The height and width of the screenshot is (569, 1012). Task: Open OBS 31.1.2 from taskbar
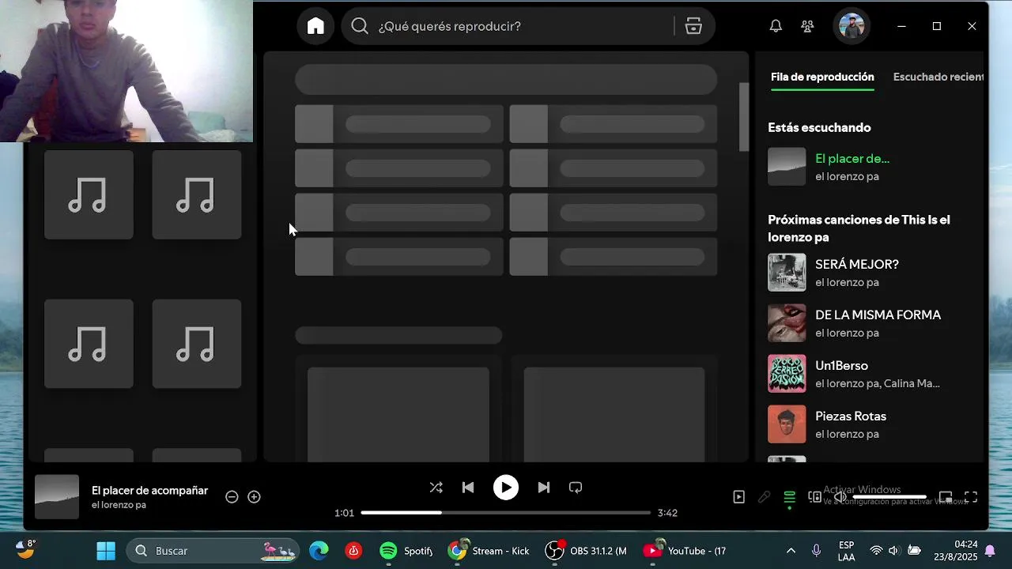(587, 551)
